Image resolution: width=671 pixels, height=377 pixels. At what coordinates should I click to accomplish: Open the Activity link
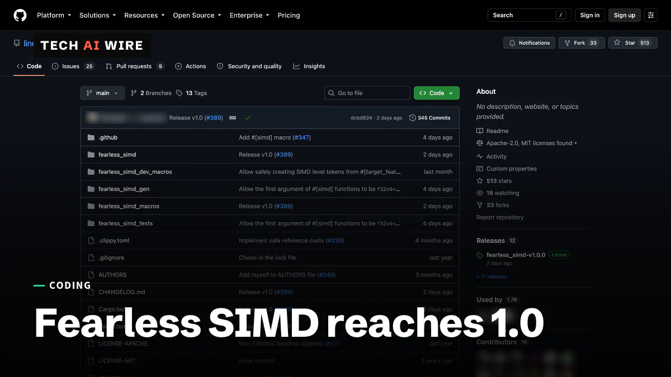[x=492, y=156]
